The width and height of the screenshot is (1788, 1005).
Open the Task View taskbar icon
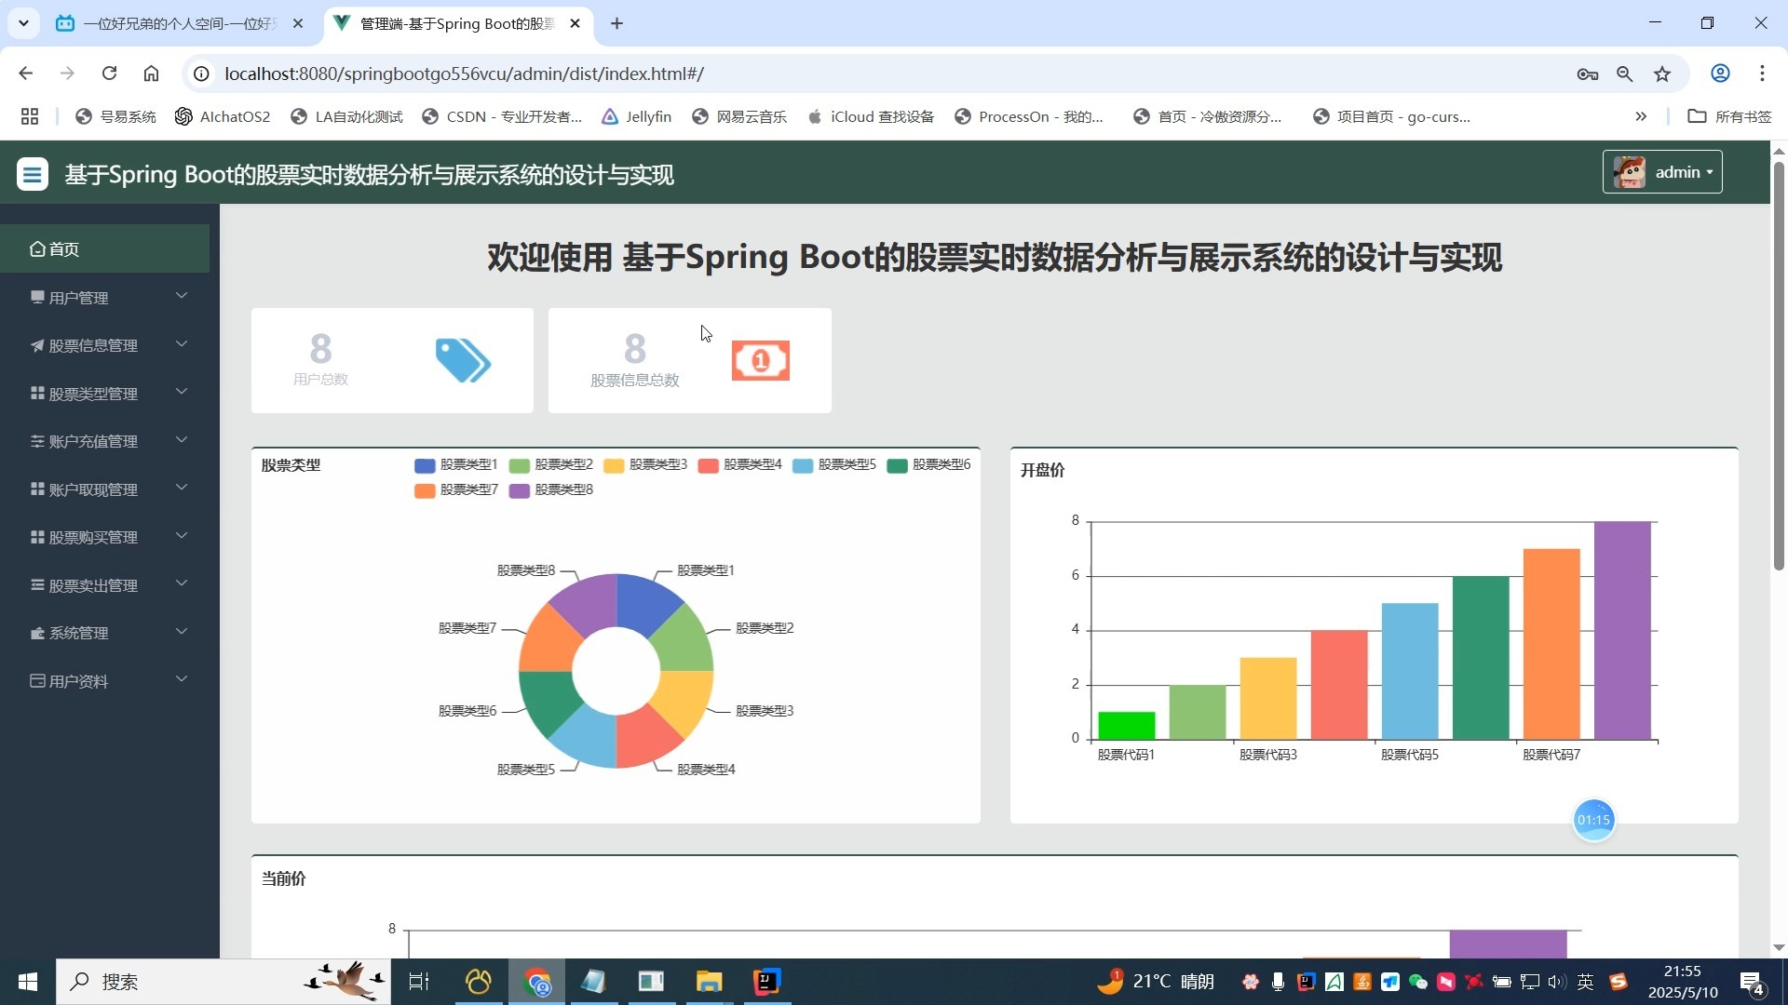pos(419,982)
